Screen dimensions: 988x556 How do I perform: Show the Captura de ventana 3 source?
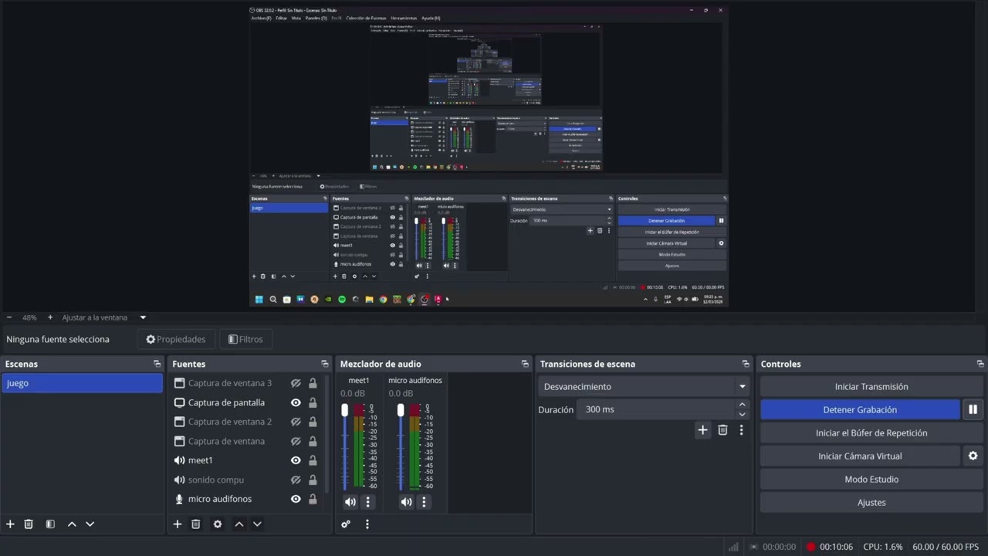296,383
